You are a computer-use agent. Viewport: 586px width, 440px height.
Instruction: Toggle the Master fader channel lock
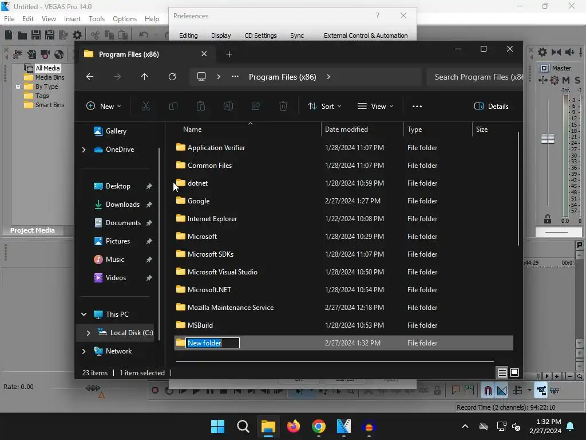pyautogui.click(x=548, y=219)
